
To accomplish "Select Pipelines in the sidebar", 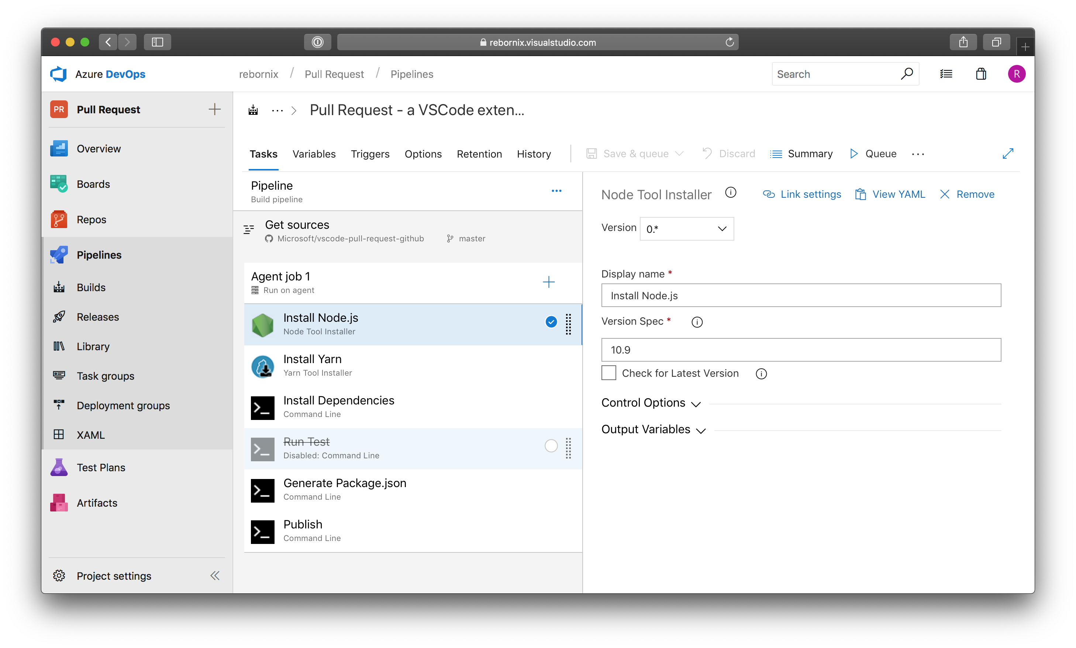I will (x=99, y=255).
